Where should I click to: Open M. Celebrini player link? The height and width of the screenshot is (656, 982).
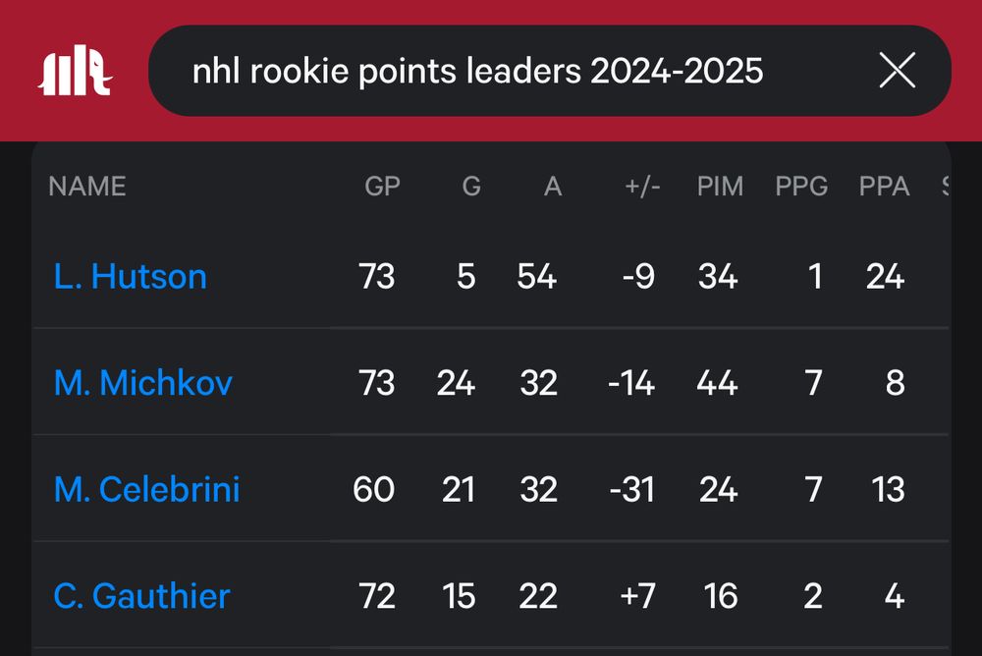pos(146,489)
